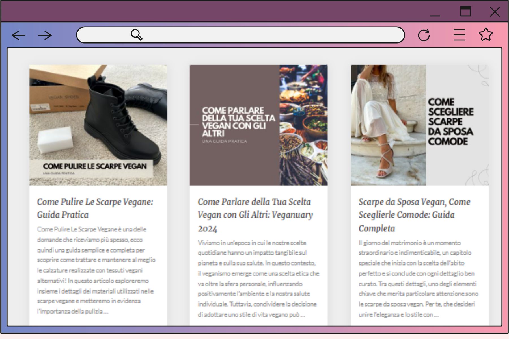The height and width of the screenshot is (339, 509).
Task: Bookmark the page with the star icon
Action: 486,34
